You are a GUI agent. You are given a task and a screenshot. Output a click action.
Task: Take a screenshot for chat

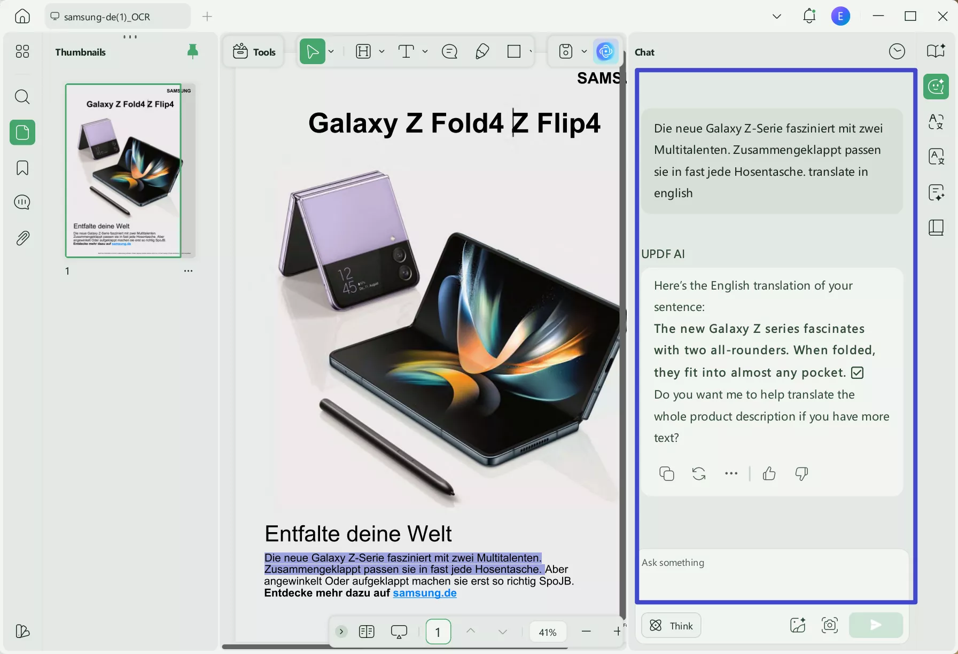(x=830, y=625)
